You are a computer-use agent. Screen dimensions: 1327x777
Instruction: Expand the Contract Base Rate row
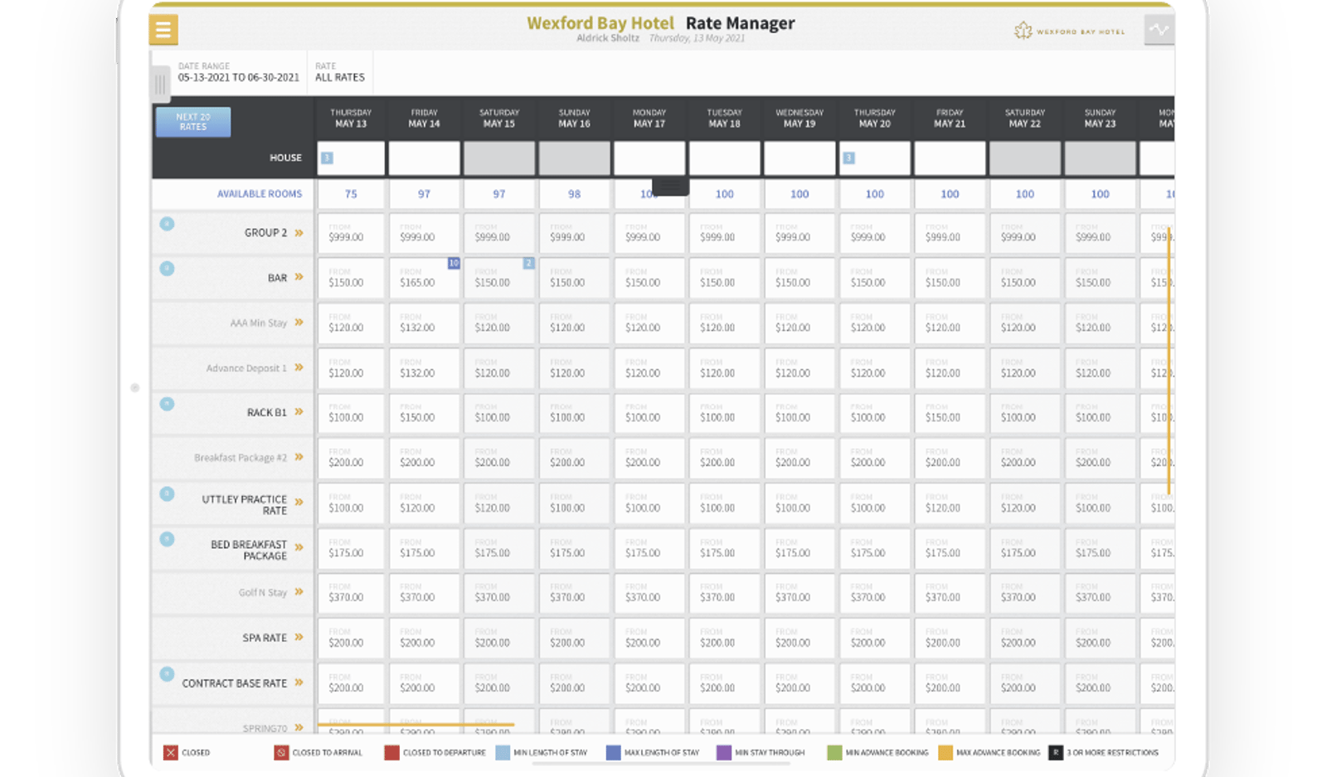point(299,682)
